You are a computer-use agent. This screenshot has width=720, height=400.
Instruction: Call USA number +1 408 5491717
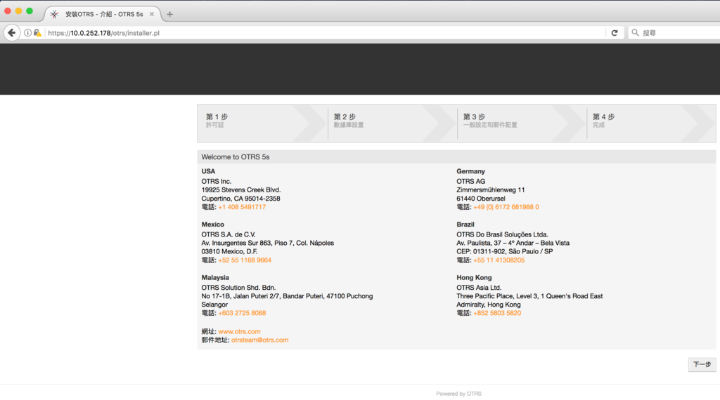point(242,207)
